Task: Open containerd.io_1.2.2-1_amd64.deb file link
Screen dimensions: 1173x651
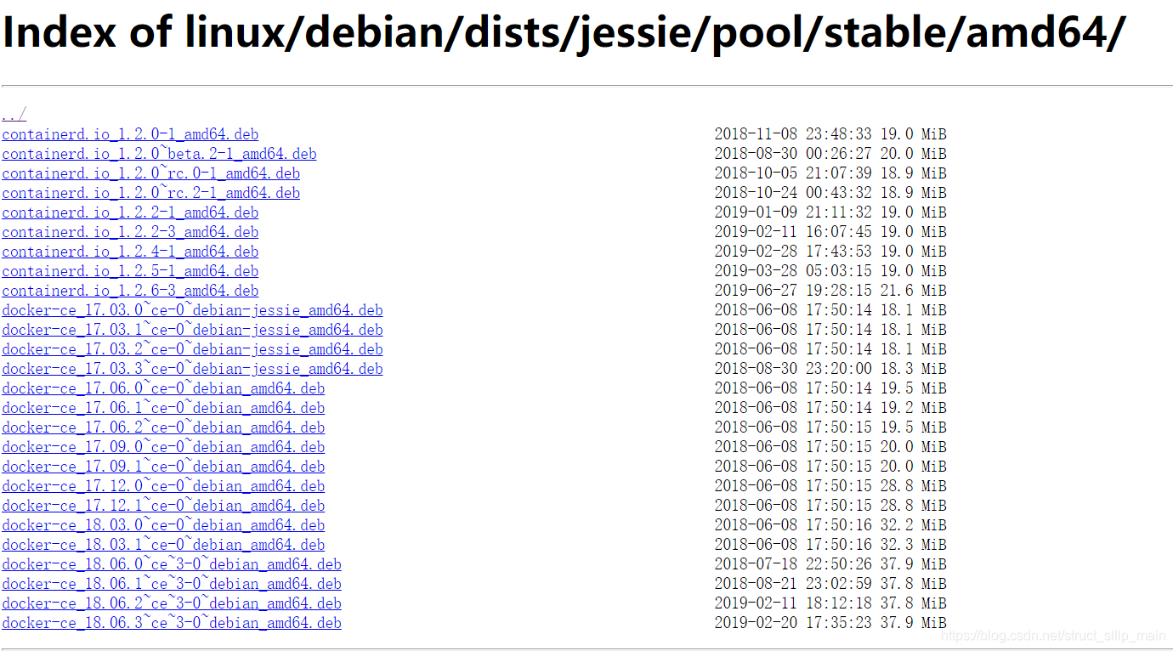Action: (130, 212)
